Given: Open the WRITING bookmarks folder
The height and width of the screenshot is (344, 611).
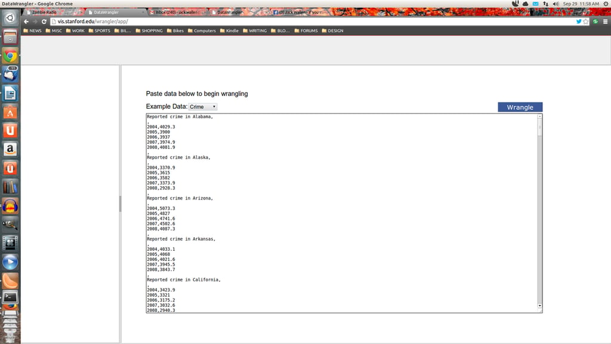Looking at the screenshot, I should coord(254,30).
